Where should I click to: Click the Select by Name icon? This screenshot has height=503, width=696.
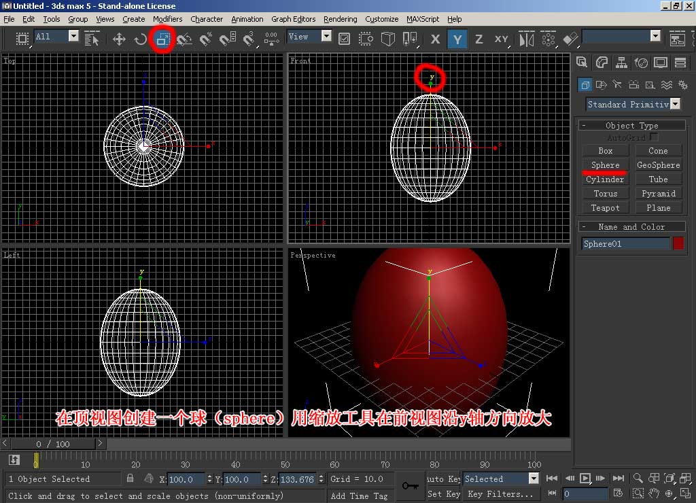coord(92,39)
